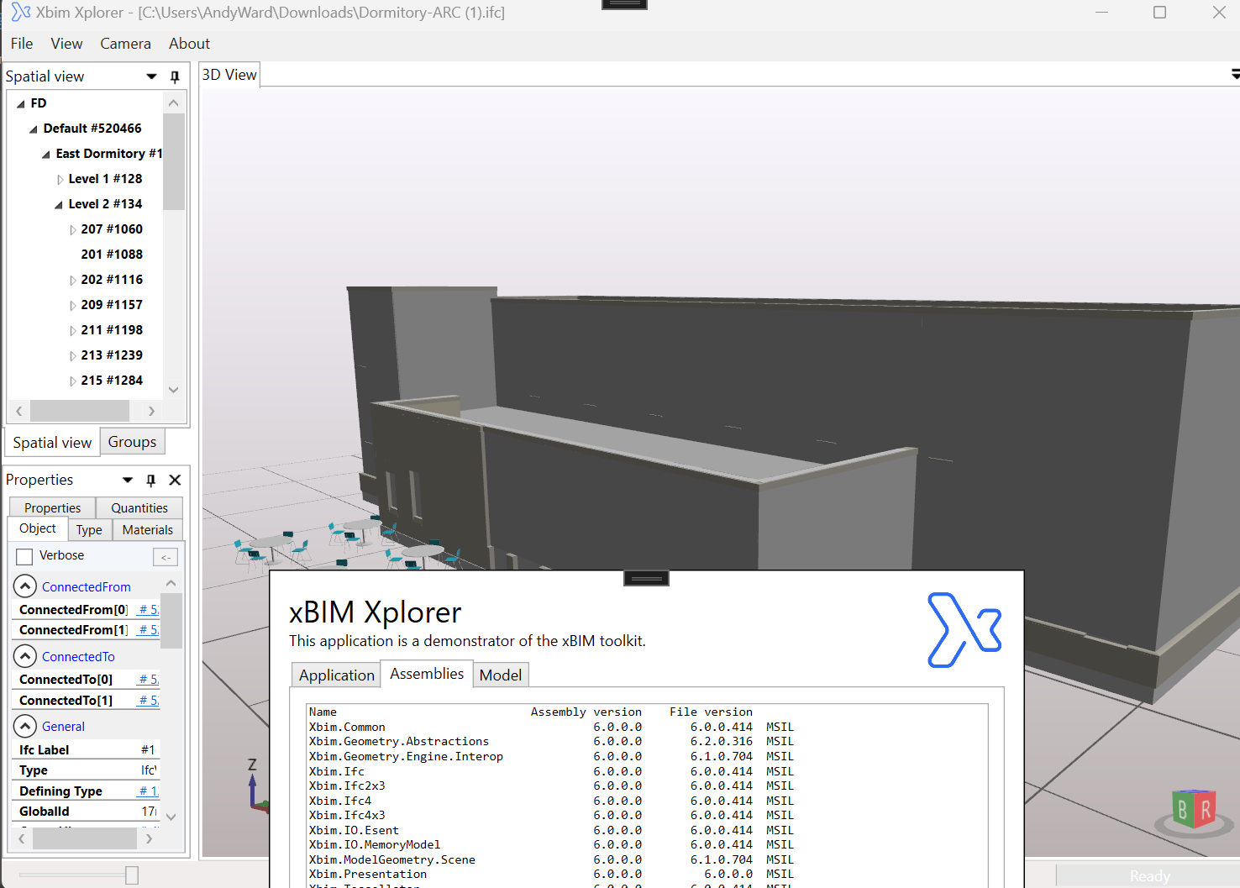
Task: Follow the ConnectedTo[0] reference link
Action: tap(148, 679)
